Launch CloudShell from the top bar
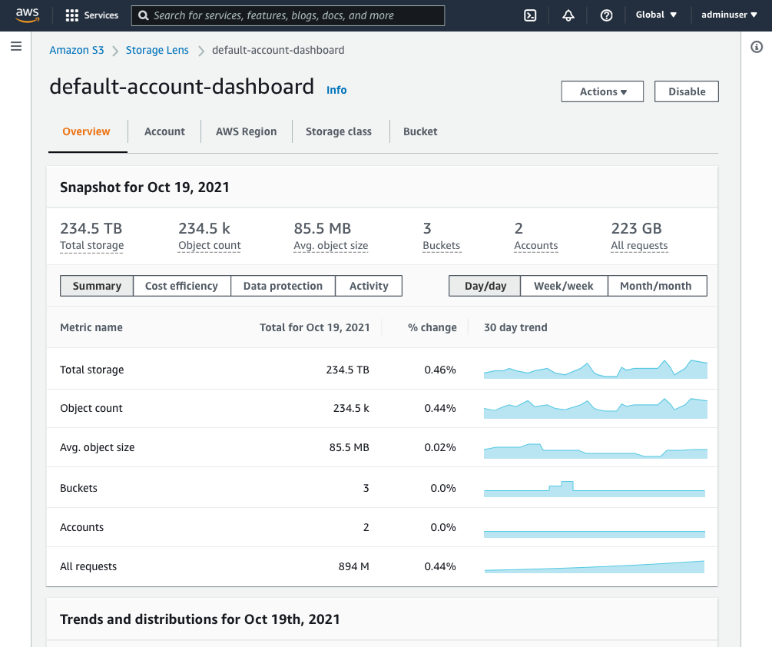Viewport: 772px width, 647px height. coord(530,15)
